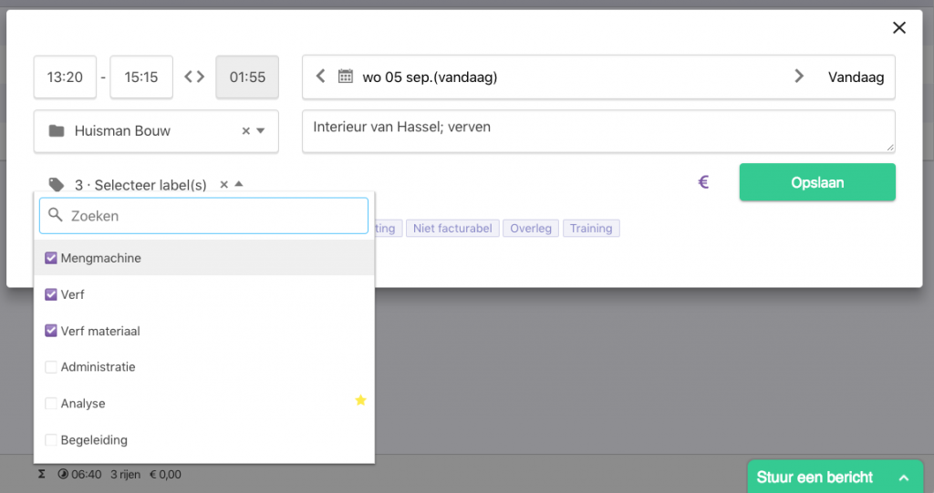Clear all selected labels
934x493 pixels.
(224, 185)
